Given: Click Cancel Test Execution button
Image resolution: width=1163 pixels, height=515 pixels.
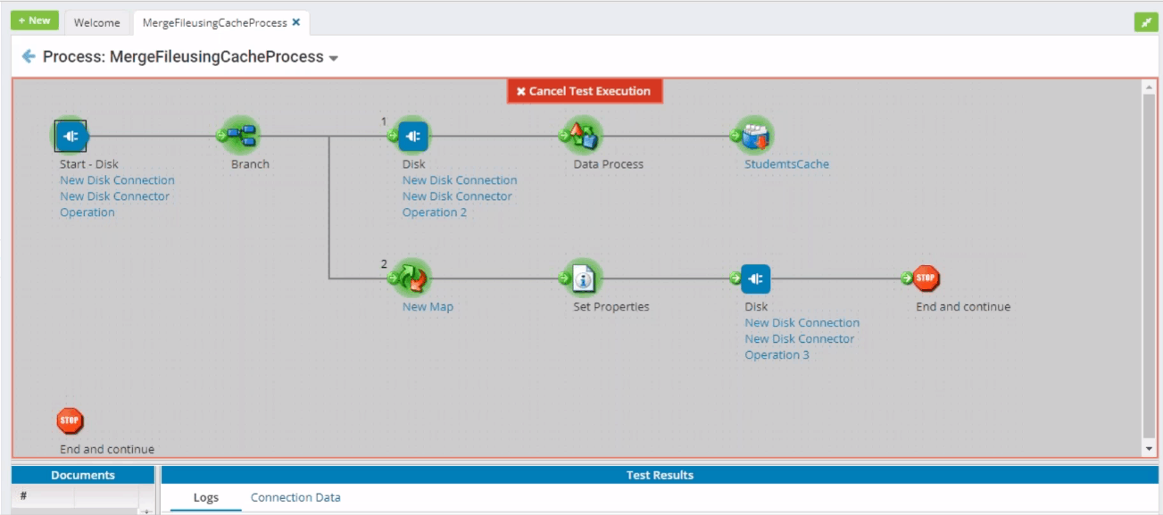Looking at the screenshot, I should pos(585,91).
